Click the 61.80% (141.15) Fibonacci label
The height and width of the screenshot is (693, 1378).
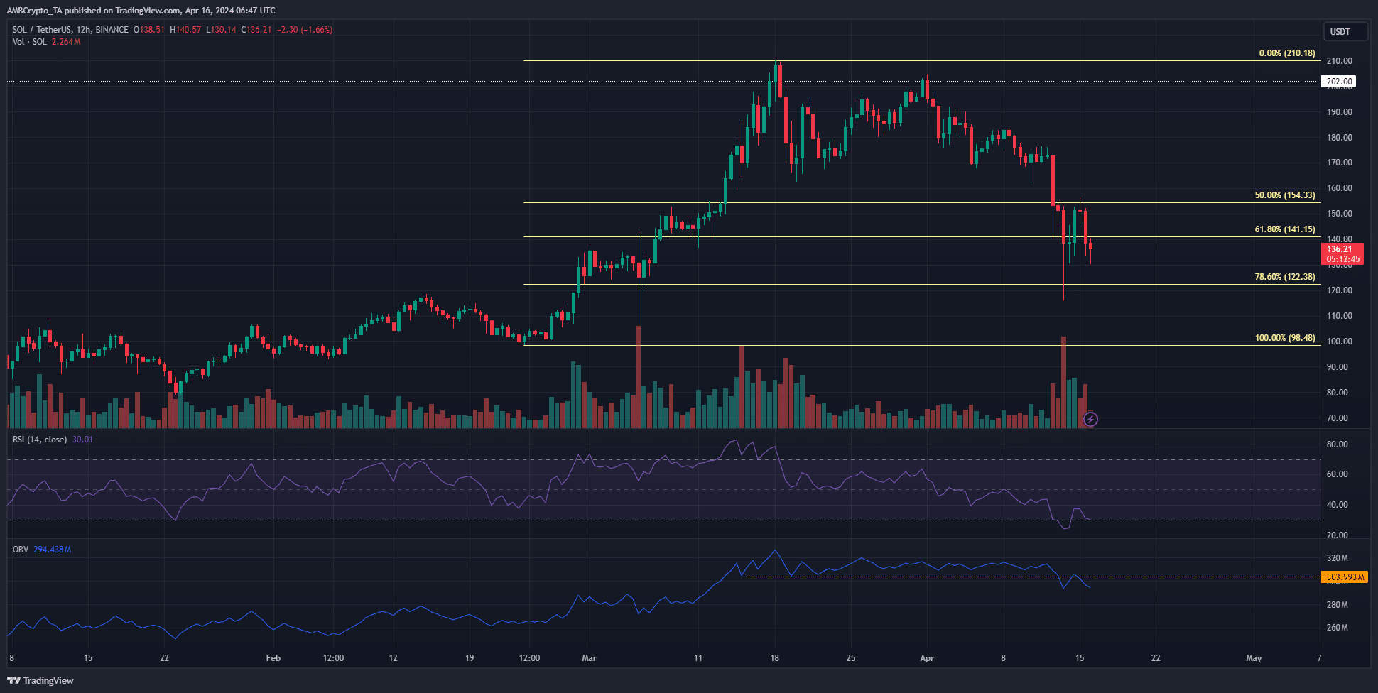click(x=1285, y=229)
